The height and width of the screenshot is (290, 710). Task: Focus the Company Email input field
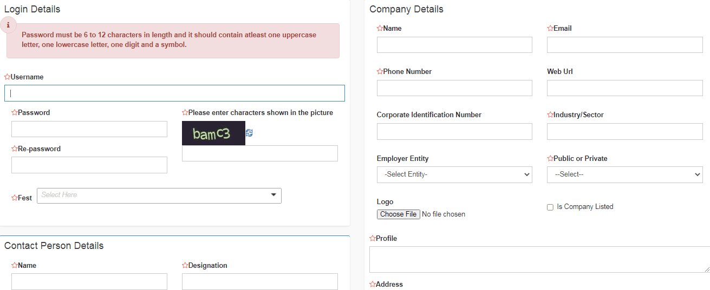pos(624,45)
